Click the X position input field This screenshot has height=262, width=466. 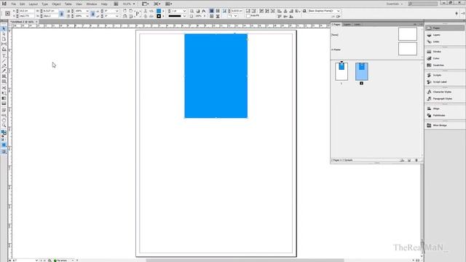tap(26, 11)
